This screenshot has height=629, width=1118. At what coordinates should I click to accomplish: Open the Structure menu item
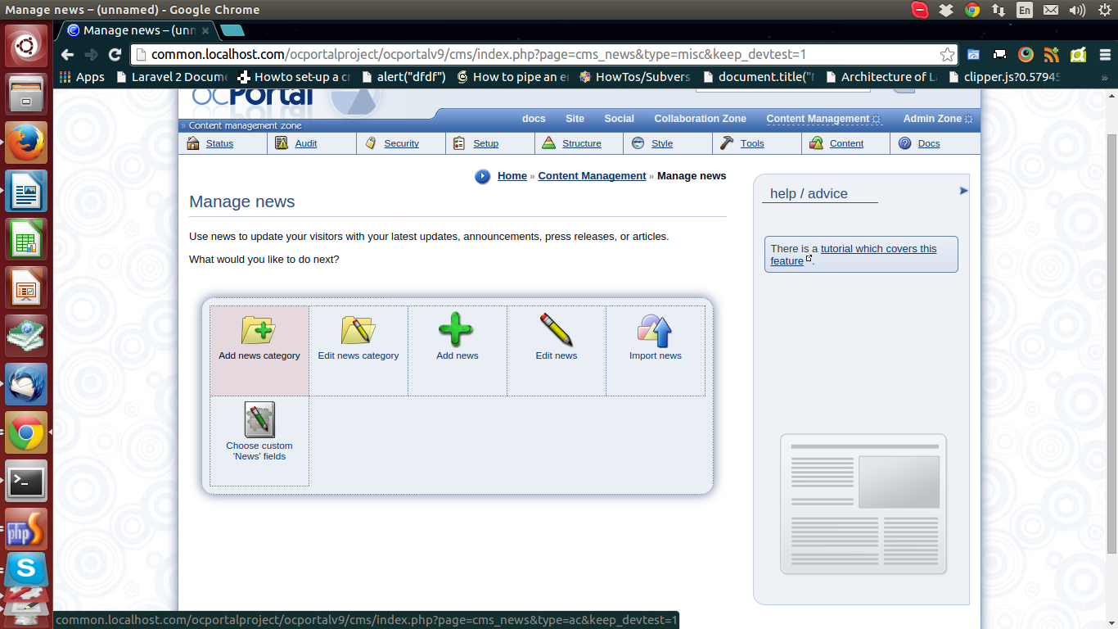581,143
